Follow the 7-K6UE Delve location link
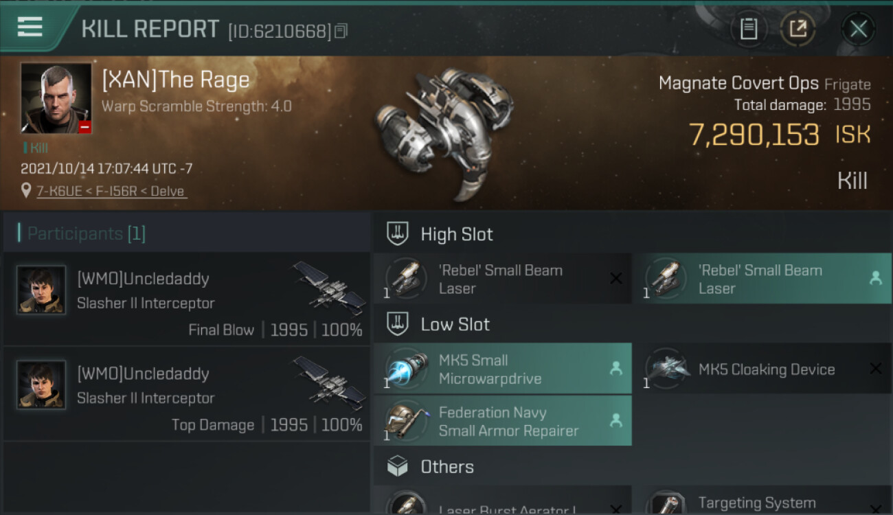This screenshot has width=893, height=515. point(111,191)
